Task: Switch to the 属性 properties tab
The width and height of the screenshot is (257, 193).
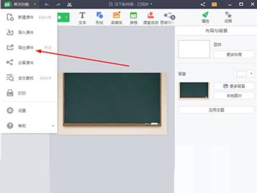Action: click(x=205, y=17)
